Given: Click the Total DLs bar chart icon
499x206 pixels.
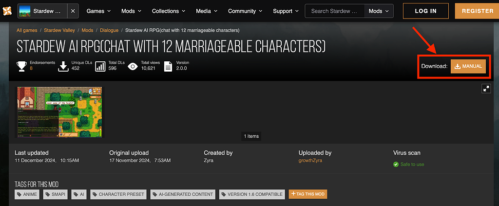Looking at the screenshot, I should pos(100,66).
